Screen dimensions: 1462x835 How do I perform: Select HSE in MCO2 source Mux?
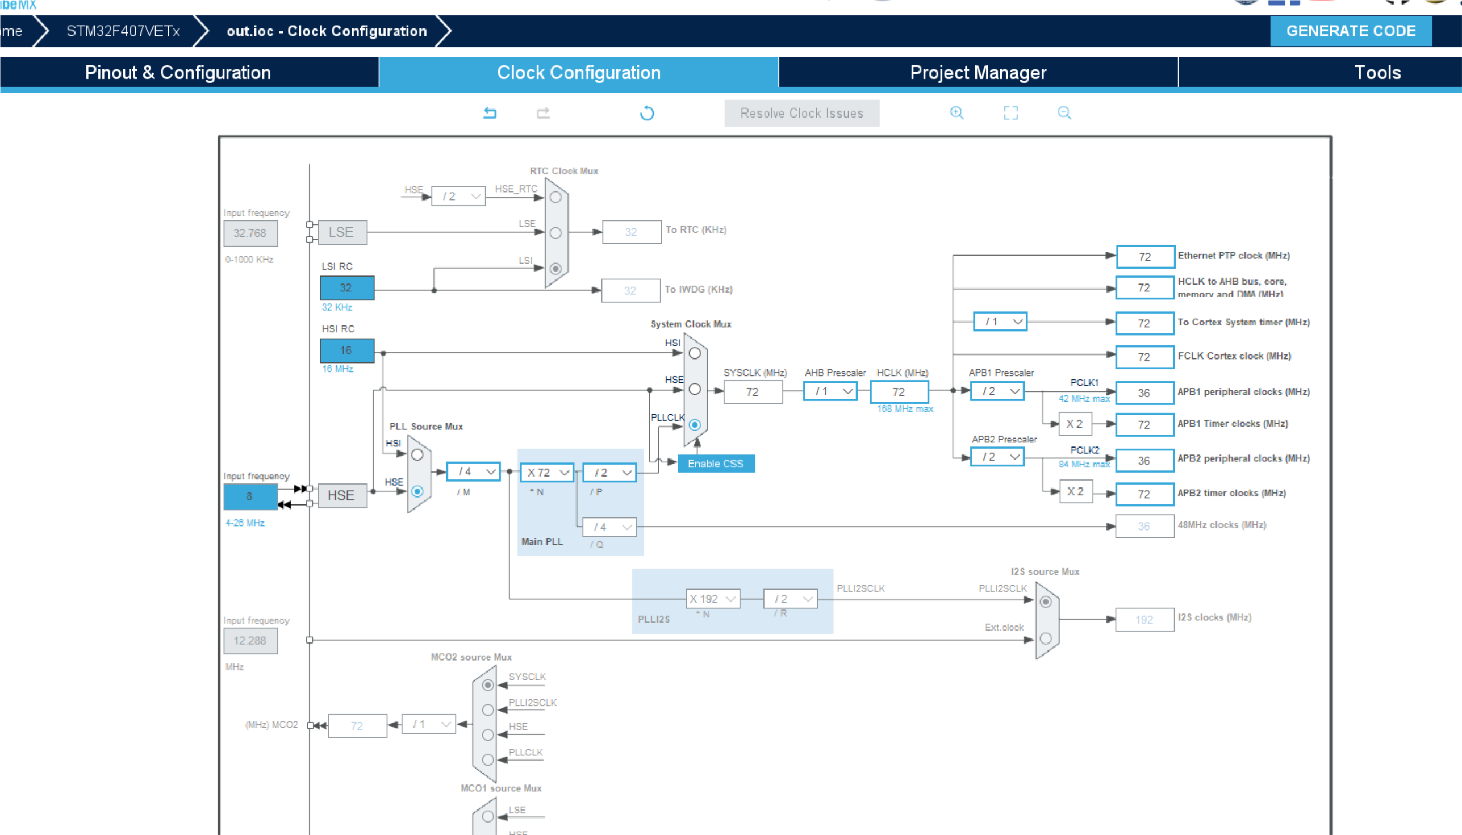[488, 734]
